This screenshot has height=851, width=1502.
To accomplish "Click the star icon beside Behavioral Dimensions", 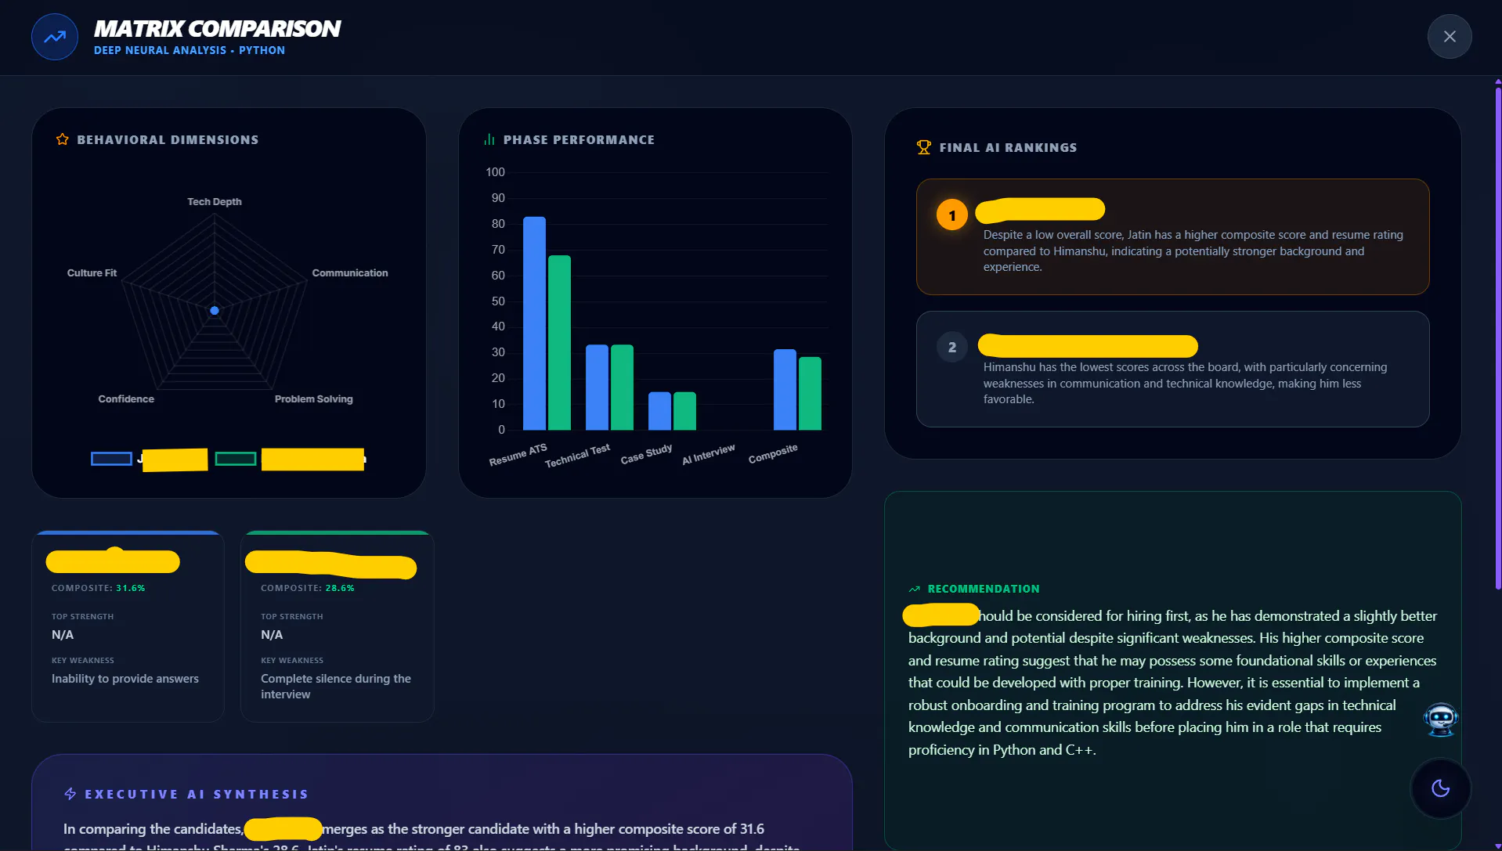I will click(x=63, y=139).
